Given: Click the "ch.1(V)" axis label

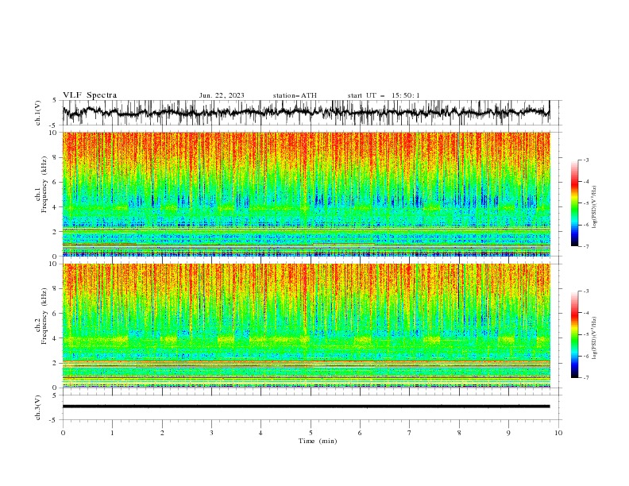Looking at the screenshot, I should click(38, 113).
